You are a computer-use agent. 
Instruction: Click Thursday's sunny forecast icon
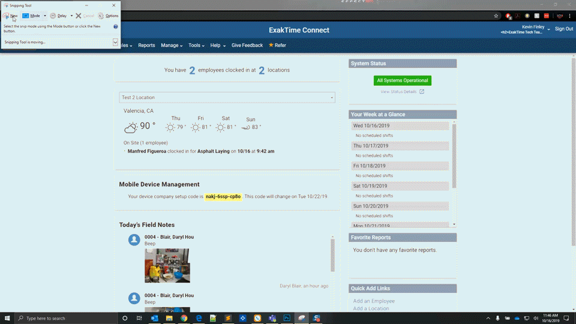click(x=170, y=127)
